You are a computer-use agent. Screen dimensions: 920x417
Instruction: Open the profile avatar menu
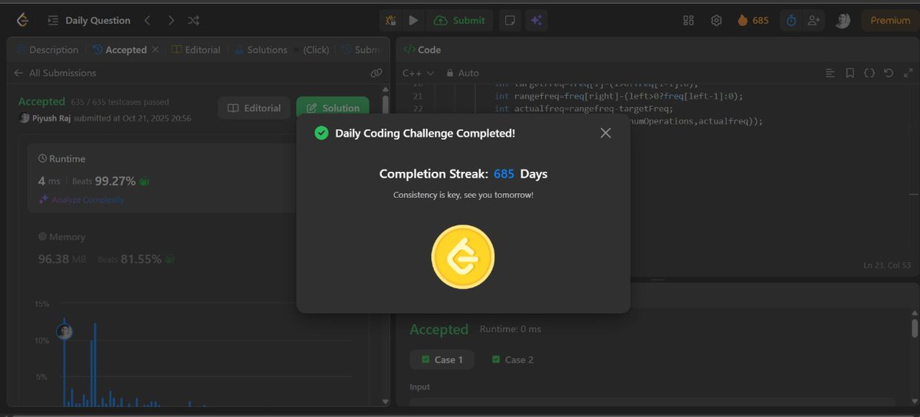[843, 21]
